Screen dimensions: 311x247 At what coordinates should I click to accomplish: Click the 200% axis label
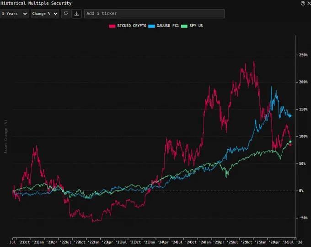(303, 82)
